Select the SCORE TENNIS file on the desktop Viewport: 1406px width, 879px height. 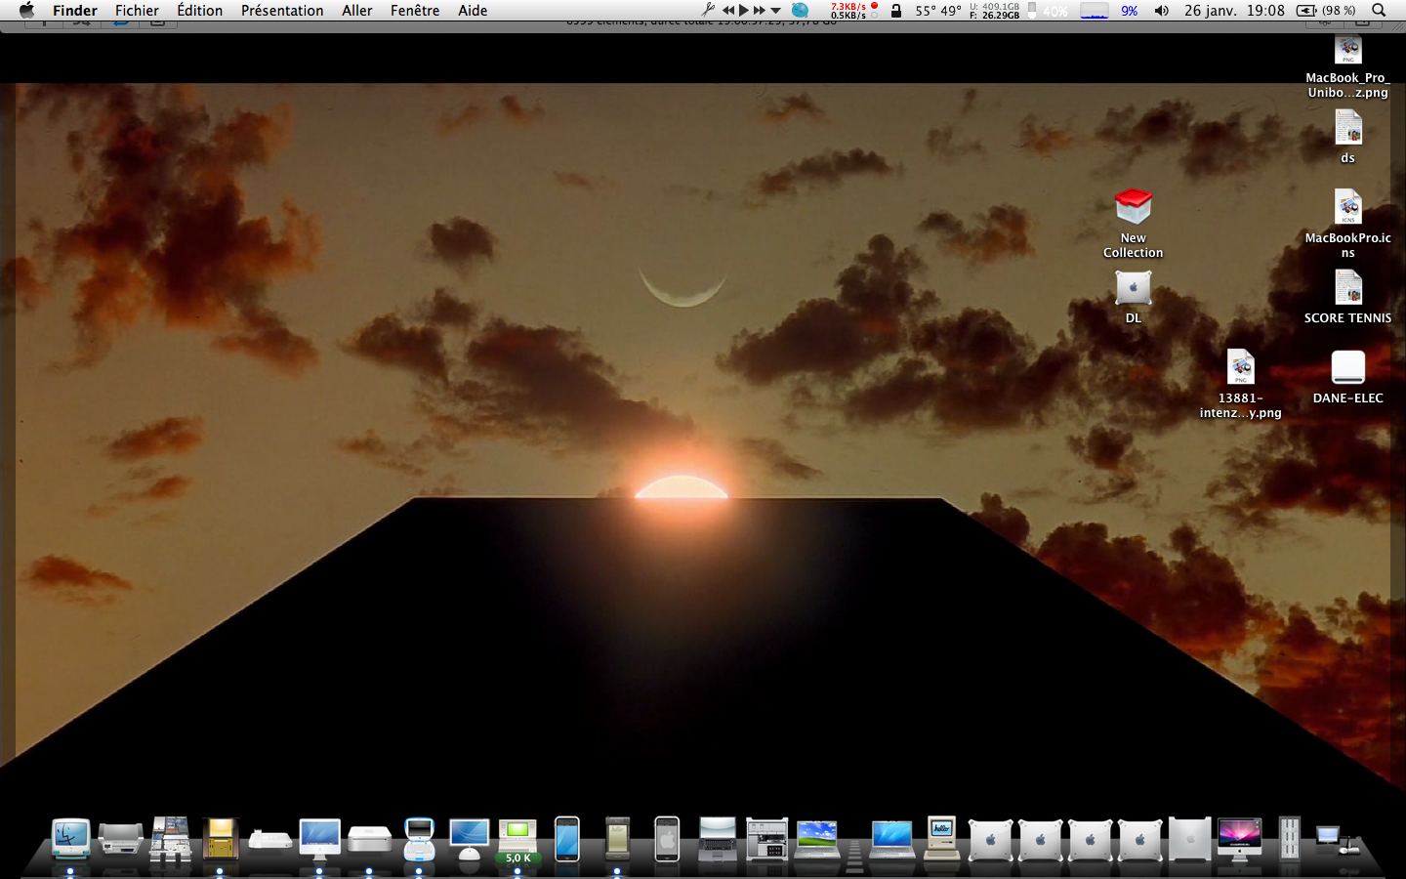coord(1347,296)
